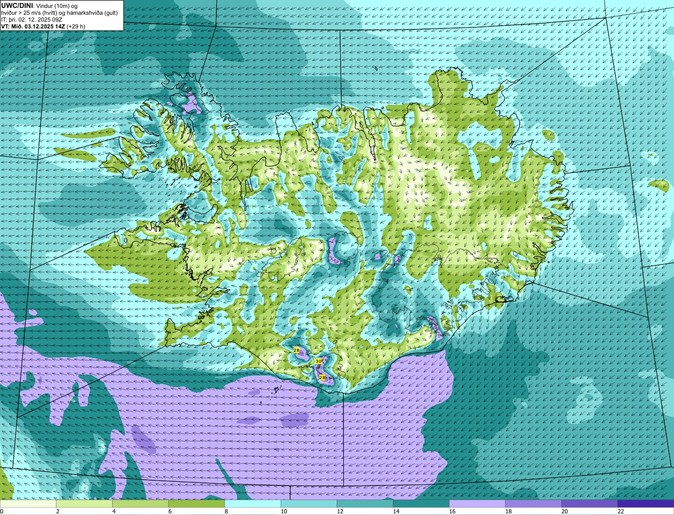Click the yellow-green 2–4 legend color segment
The width and height of the screenshot is (674, 515).
coord(84,503)
